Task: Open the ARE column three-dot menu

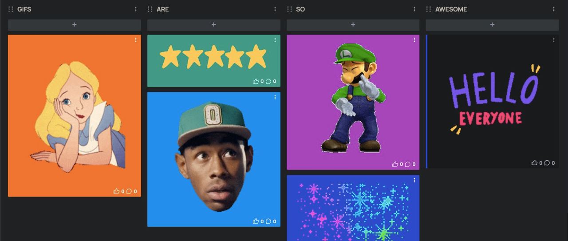Action: coord(275,9)
